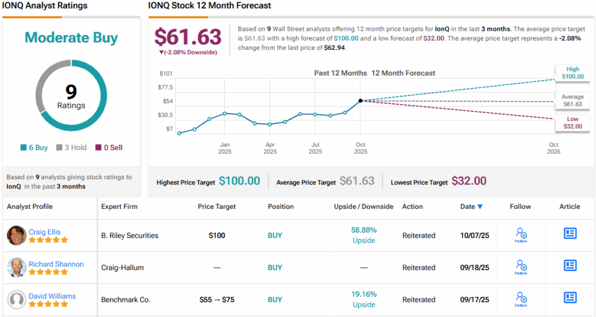Click David Williams avatar icon
Viewport: 596px width, 317px height.
(16, 300)
